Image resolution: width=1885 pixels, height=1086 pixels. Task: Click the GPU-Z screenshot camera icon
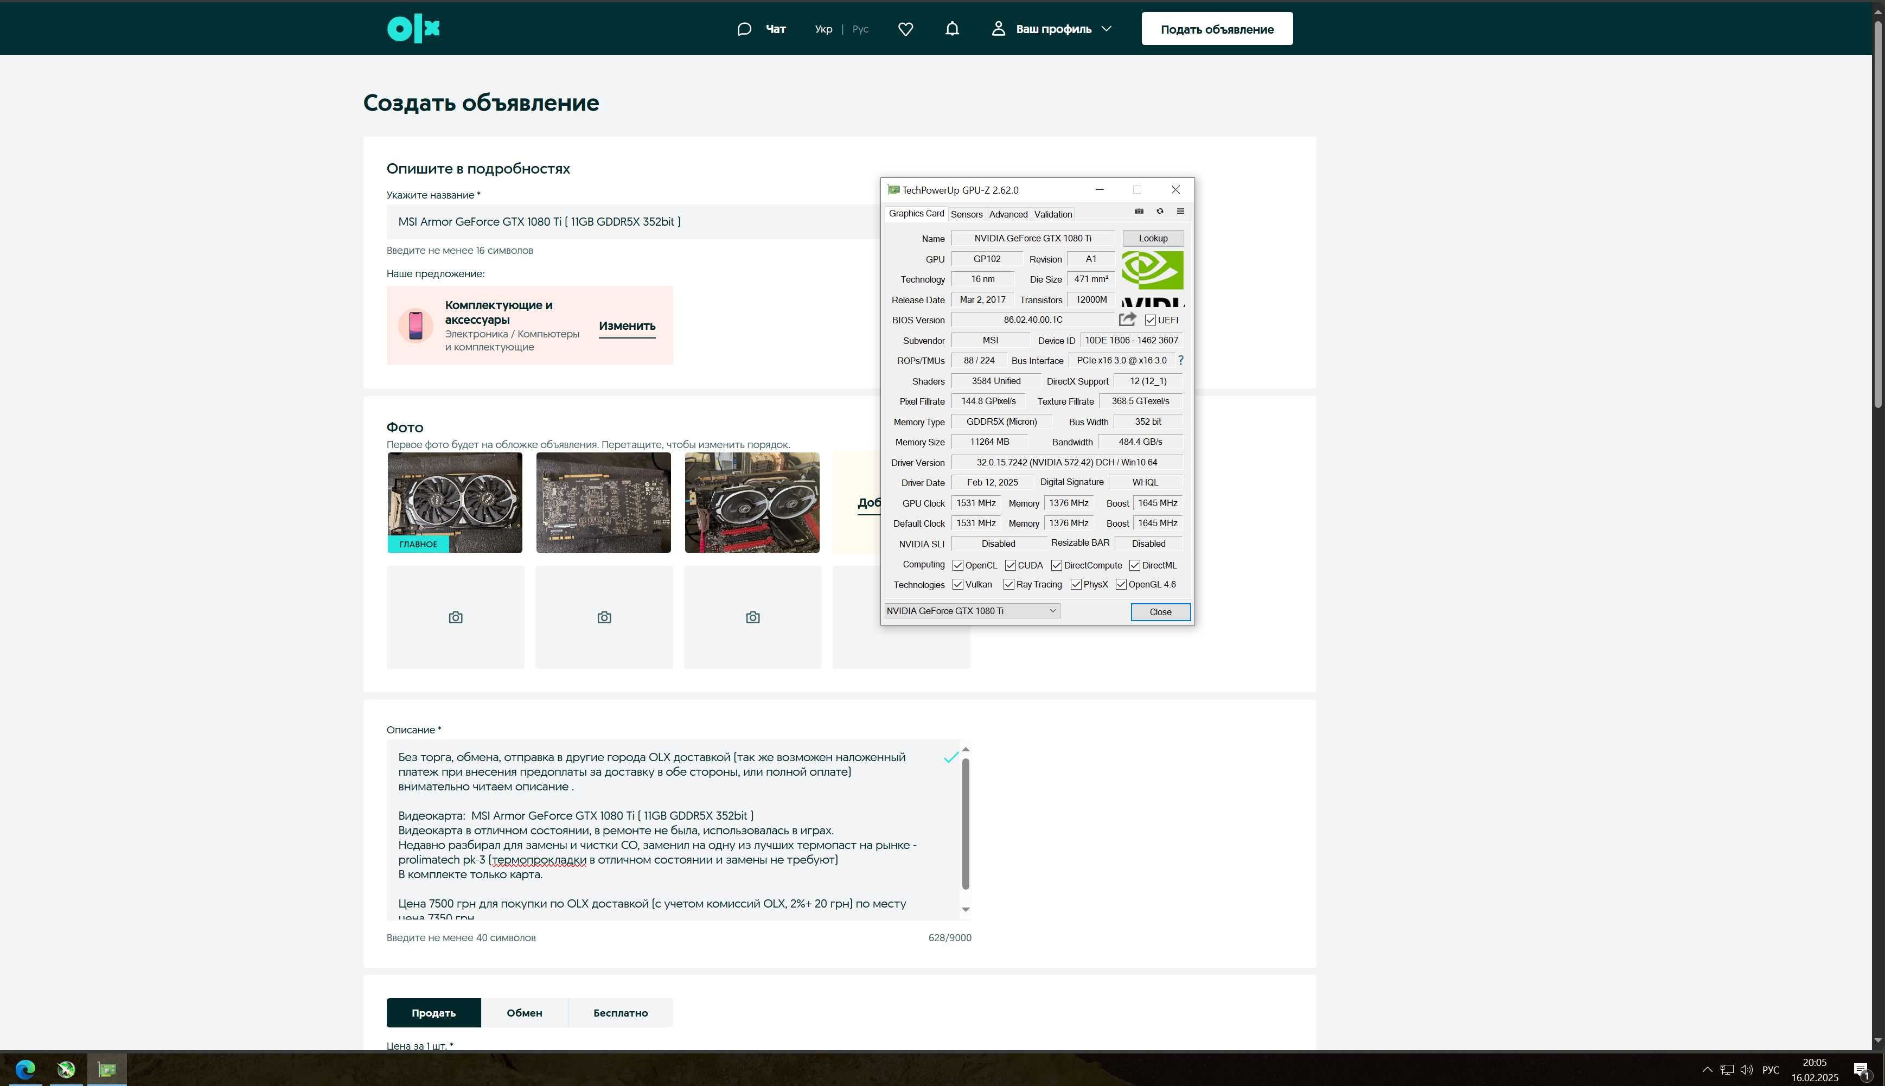click(x=1139, y=211)
